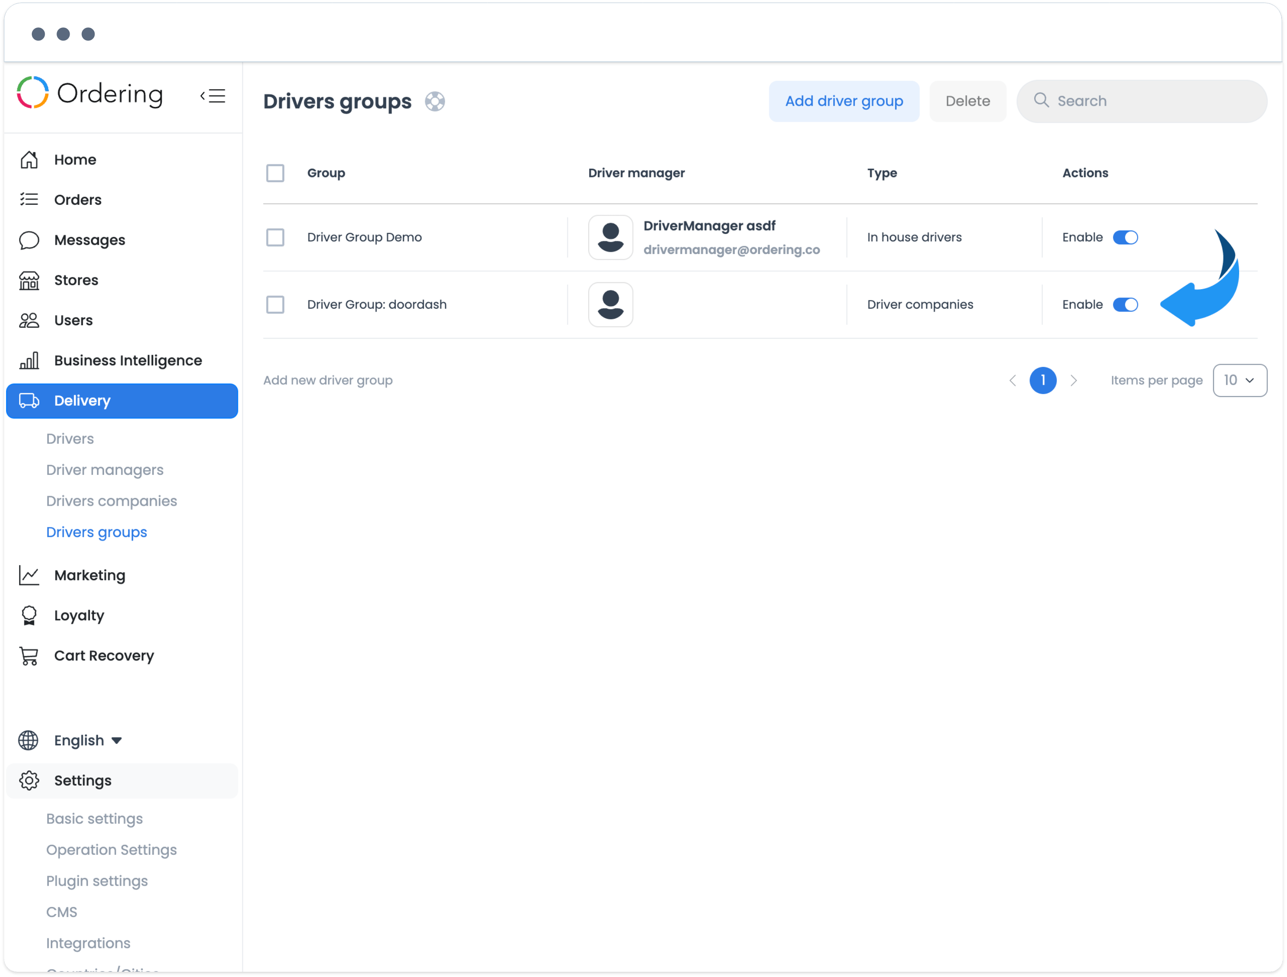Open Basic settings
Image resolution: width=1287 pixels, height=977 pixels.
94,818
